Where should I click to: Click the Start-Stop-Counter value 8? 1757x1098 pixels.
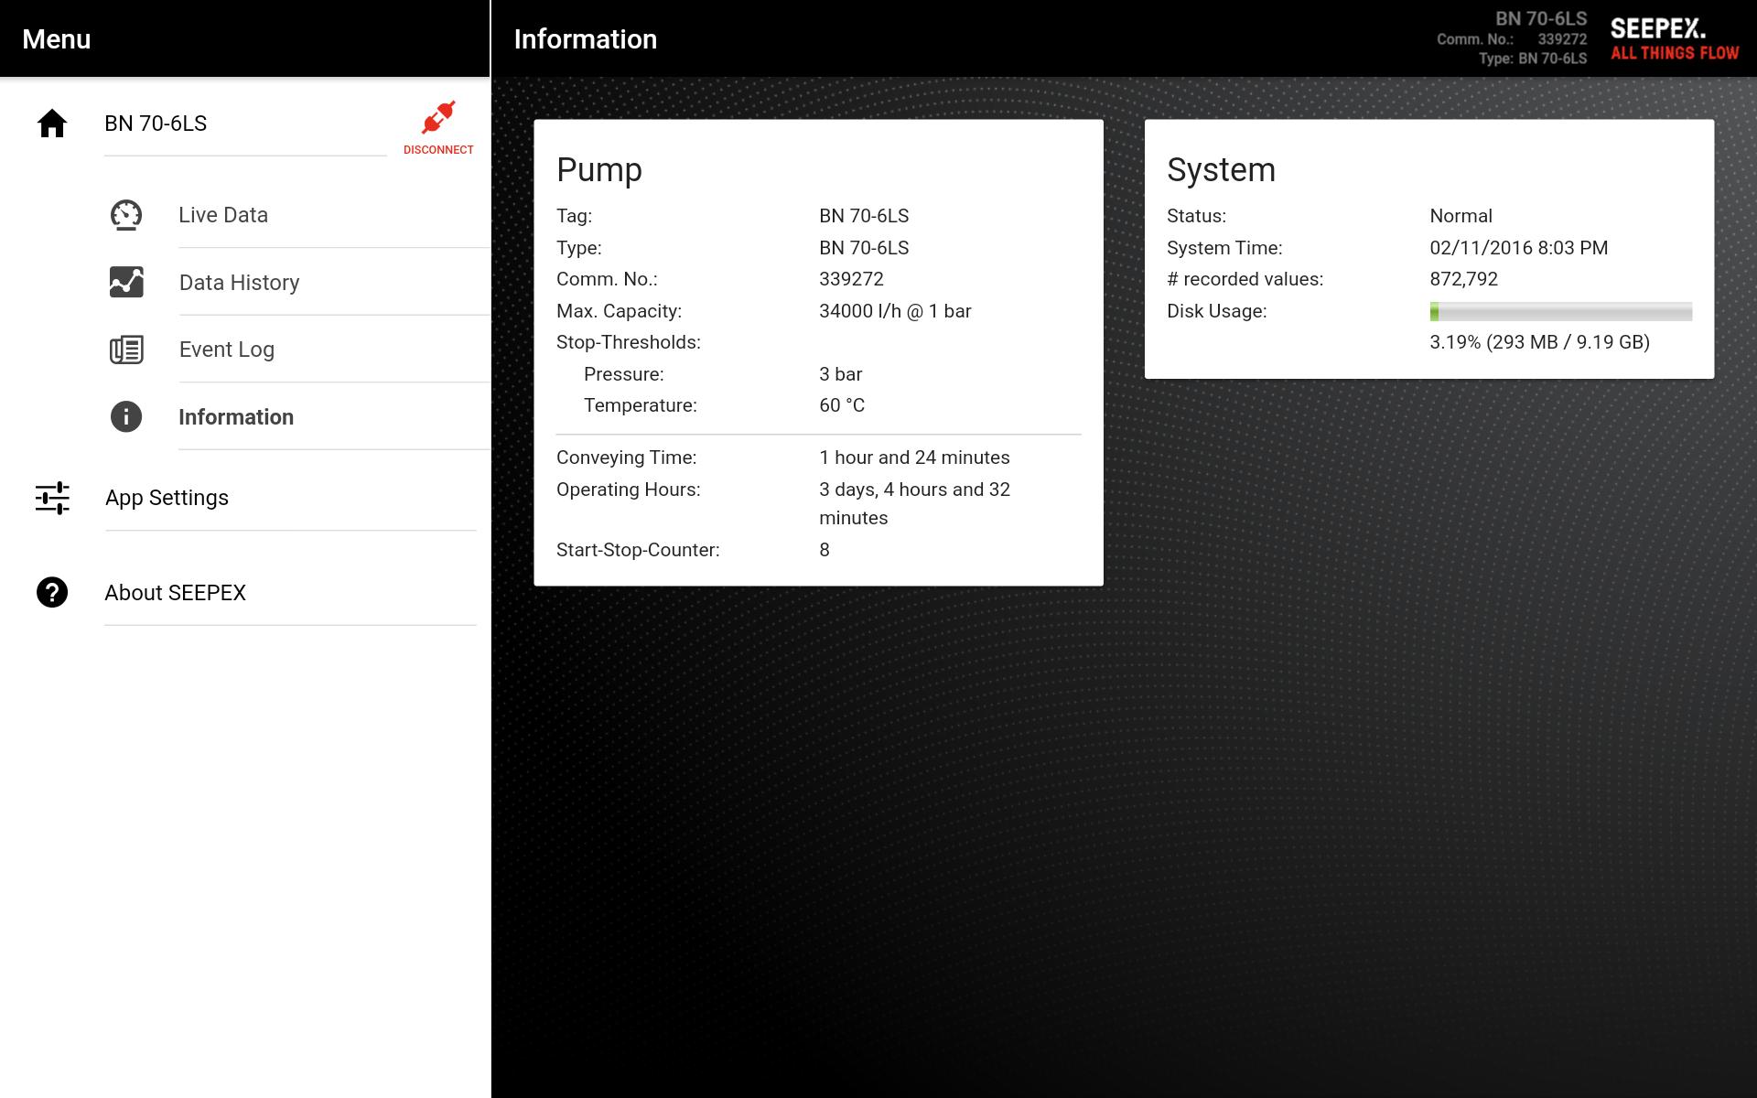click(x=825, y=550)
